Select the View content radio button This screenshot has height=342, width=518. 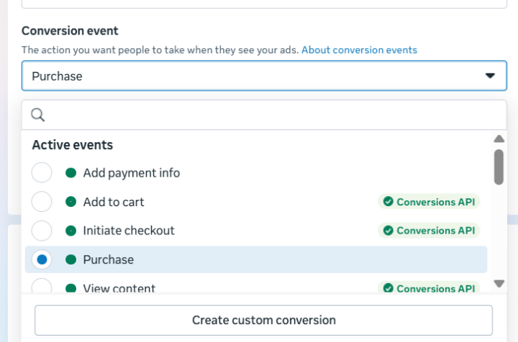(x=42, y=286)
